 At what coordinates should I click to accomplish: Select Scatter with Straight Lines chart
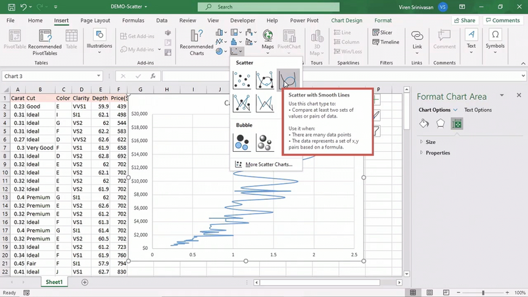pos(265,103)
